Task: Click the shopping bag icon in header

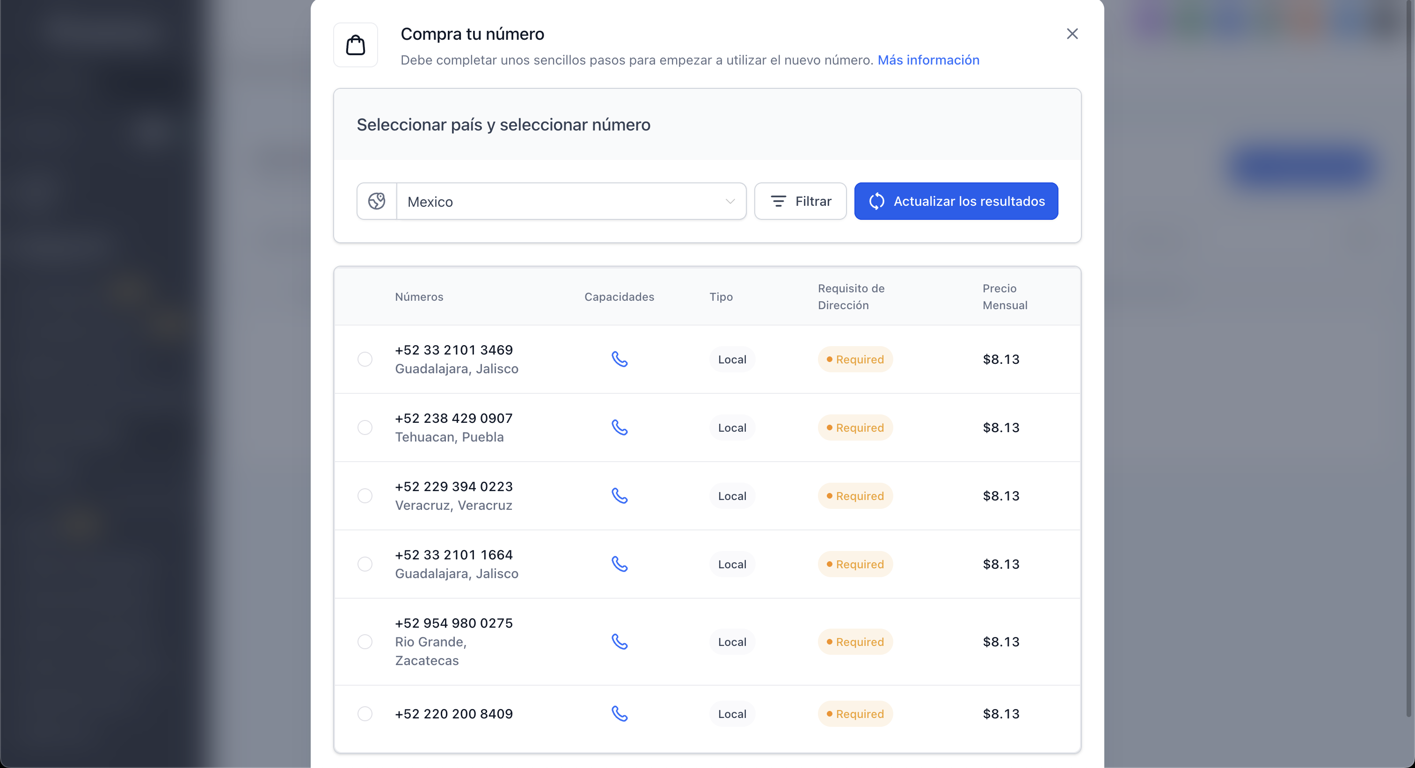Action: point(356,45)
